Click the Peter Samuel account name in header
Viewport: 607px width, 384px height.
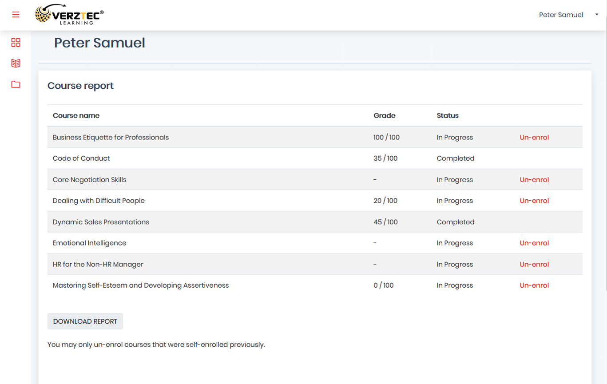(561, 15)
